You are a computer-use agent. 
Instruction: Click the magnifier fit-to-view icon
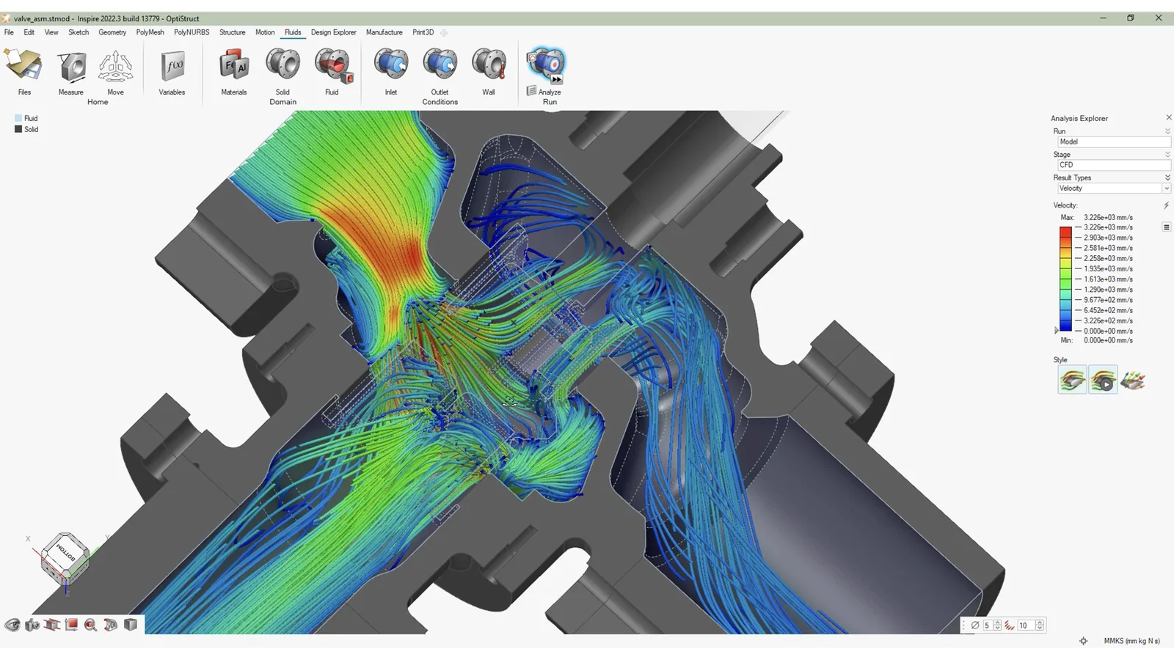tap(91, 625)
